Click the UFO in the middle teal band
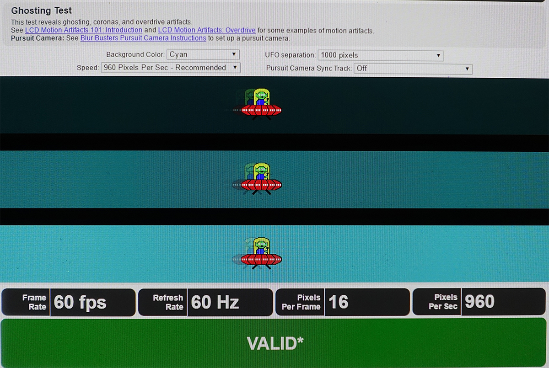The width and height of the screenshot is (549, 368). (x=261, y=179)
